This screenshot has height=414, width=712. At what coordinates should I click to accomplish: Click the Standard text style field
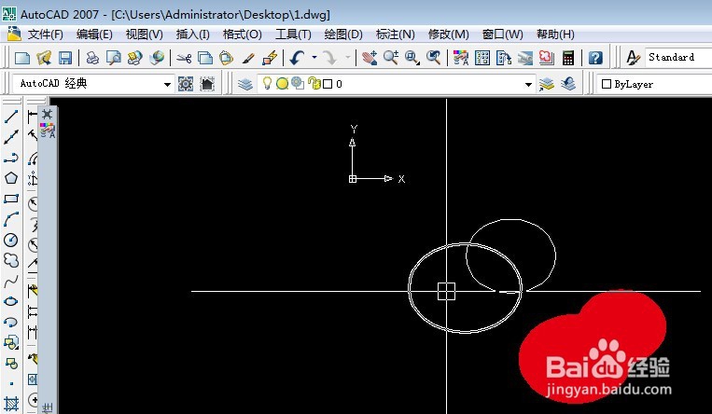(678, 57)
